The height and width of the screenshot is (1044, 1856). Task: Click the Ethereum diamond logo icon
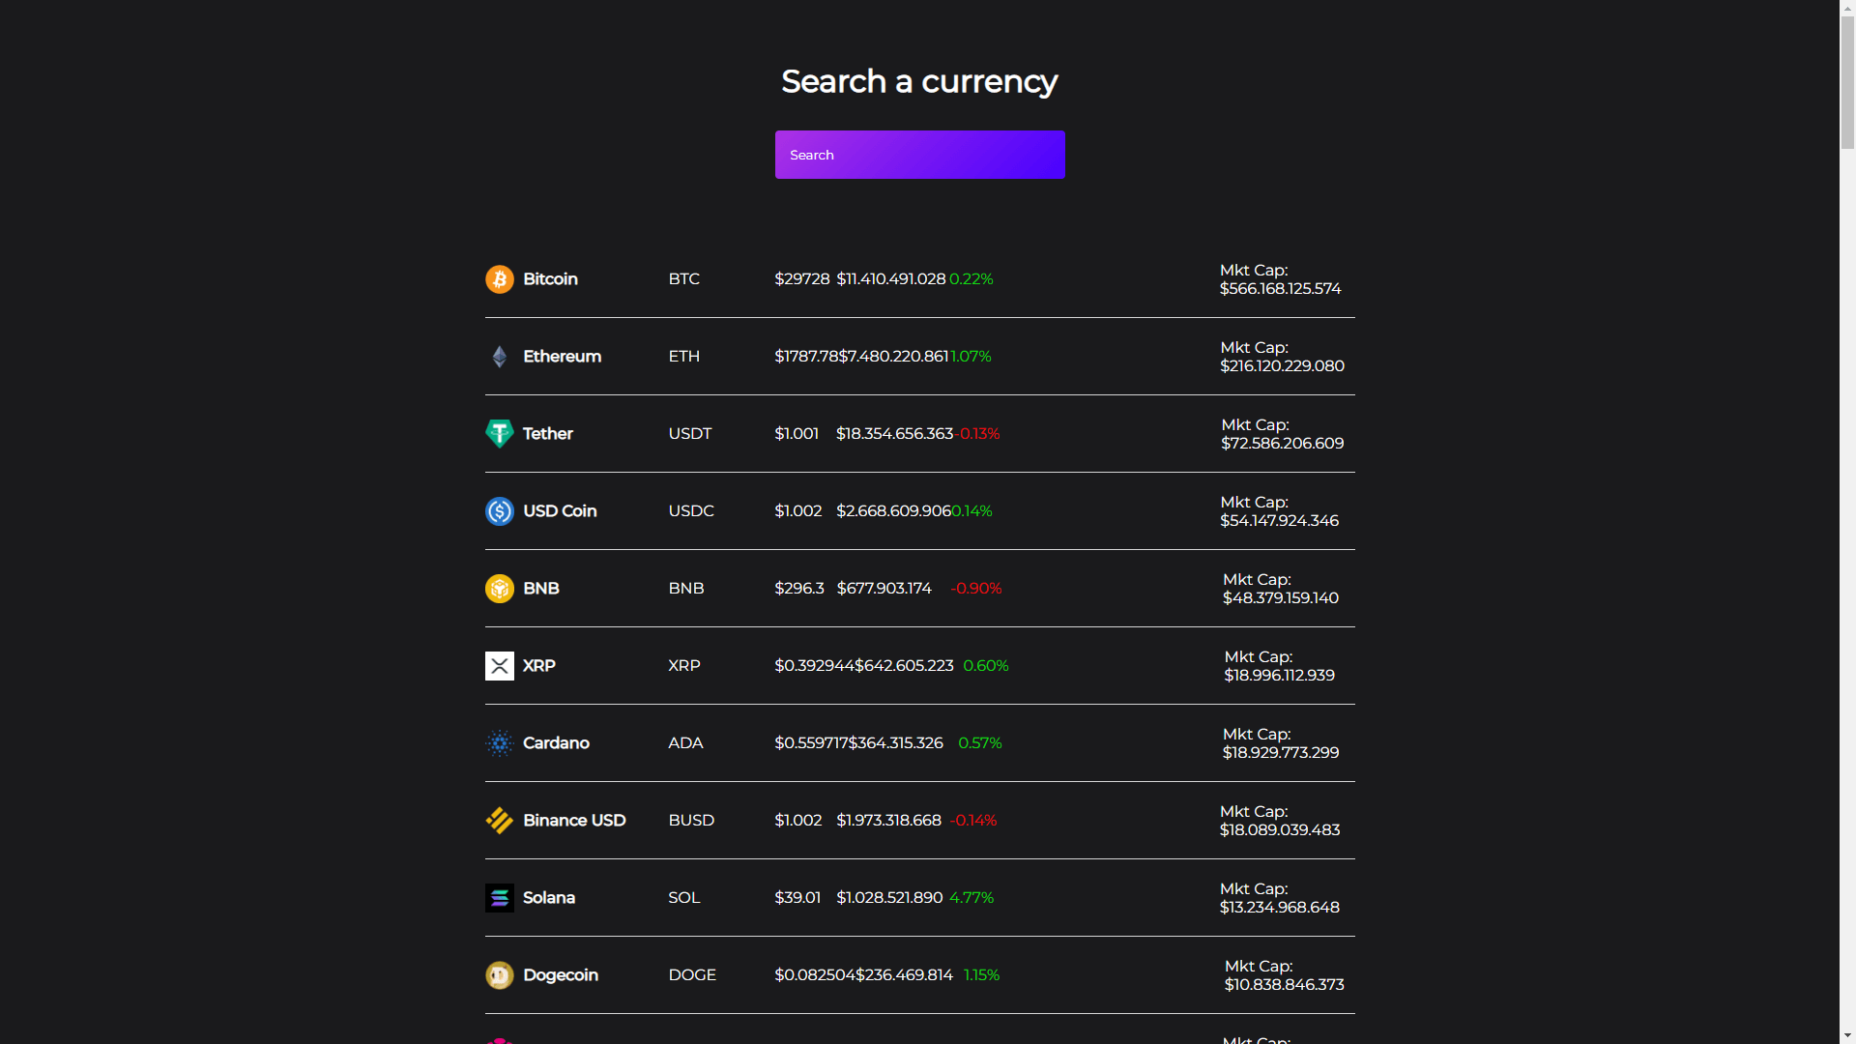(499, 357)
